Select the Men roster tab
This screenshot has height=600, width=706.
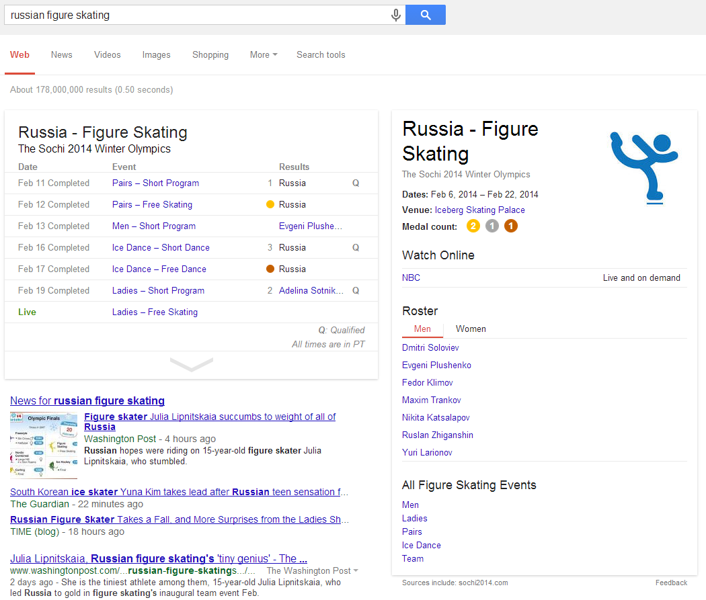[x=422, y=329]
